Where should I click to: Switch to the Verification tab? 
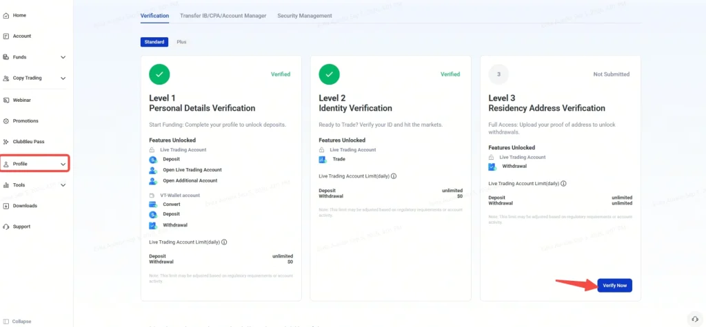tap(155, 16)
